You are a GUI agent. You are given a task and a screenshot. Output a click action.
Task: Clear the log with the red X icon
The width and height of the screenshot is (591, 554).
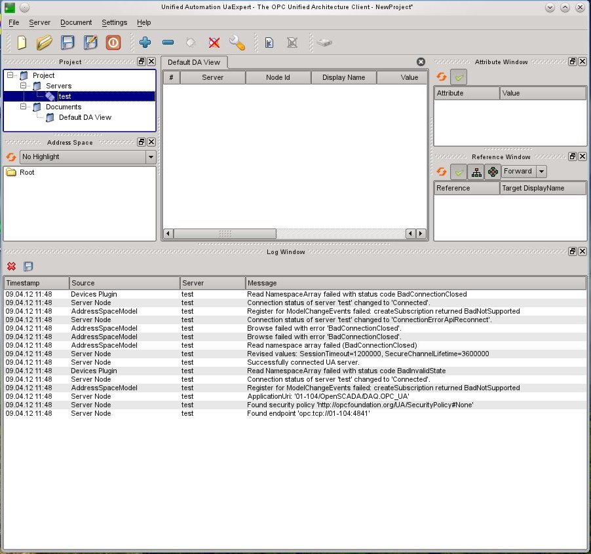pyautogui.click(x=11, y=267)
